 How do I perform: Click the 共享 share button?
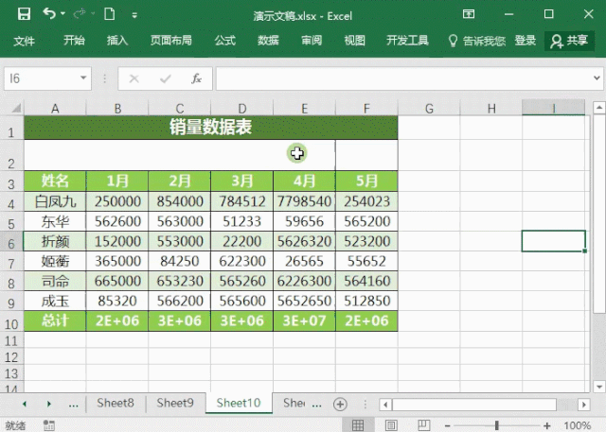[x=569, y=41]
